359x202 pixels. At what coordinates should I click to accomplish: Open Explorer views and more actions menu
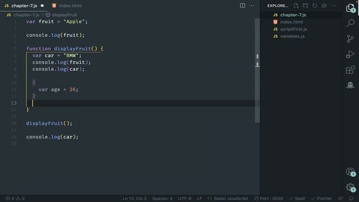pos(334,6)
